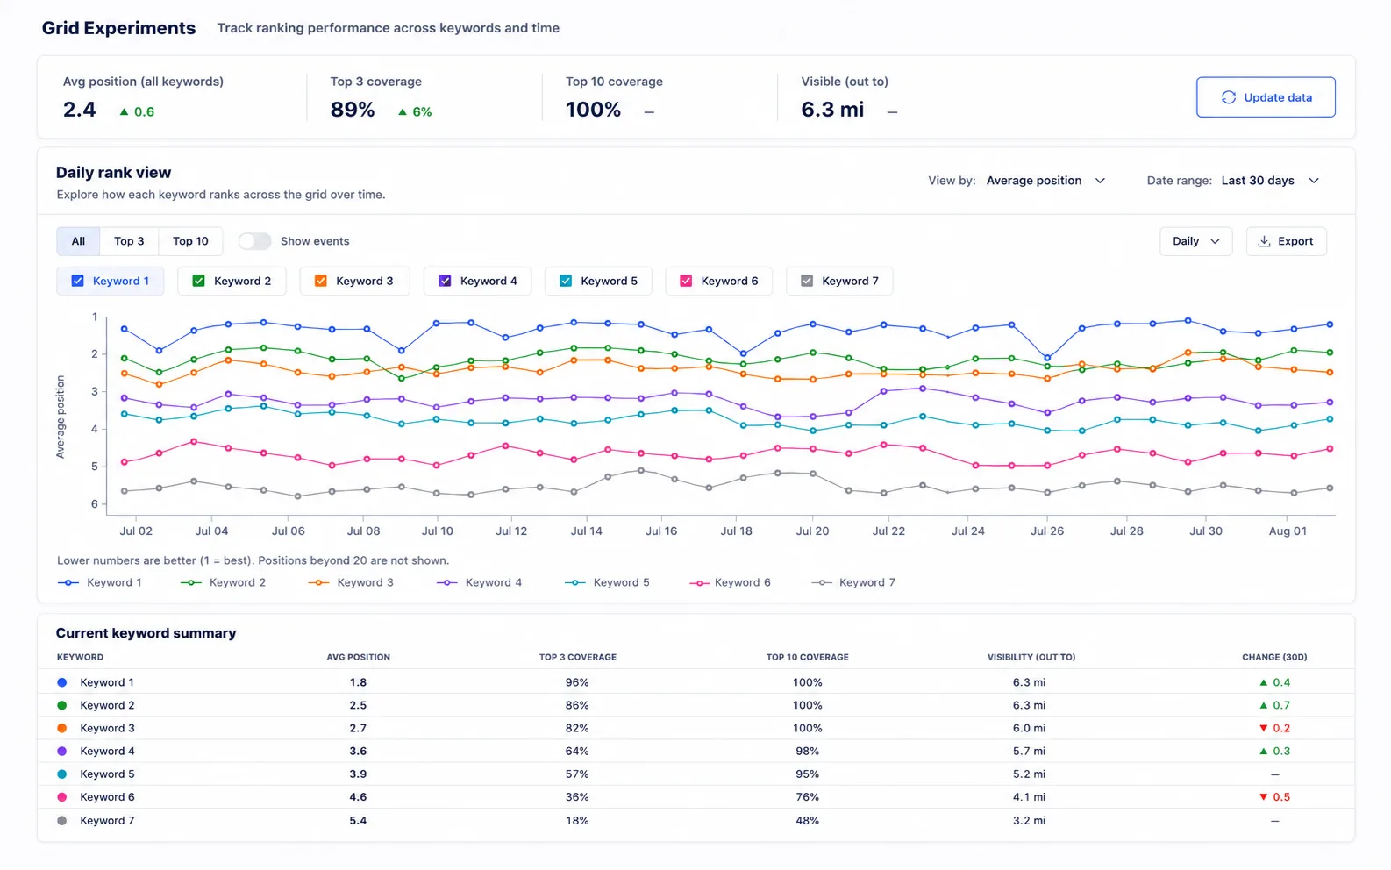The height and width of the screenshot is (870, 1391).
Task: Click the AVG POSITION column header
Action: 358,657
